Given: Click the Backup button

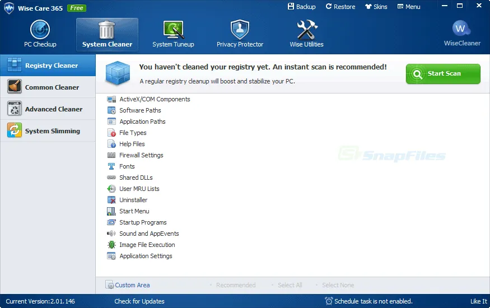Looking at the screenshot, I should [x=302, y=7].
